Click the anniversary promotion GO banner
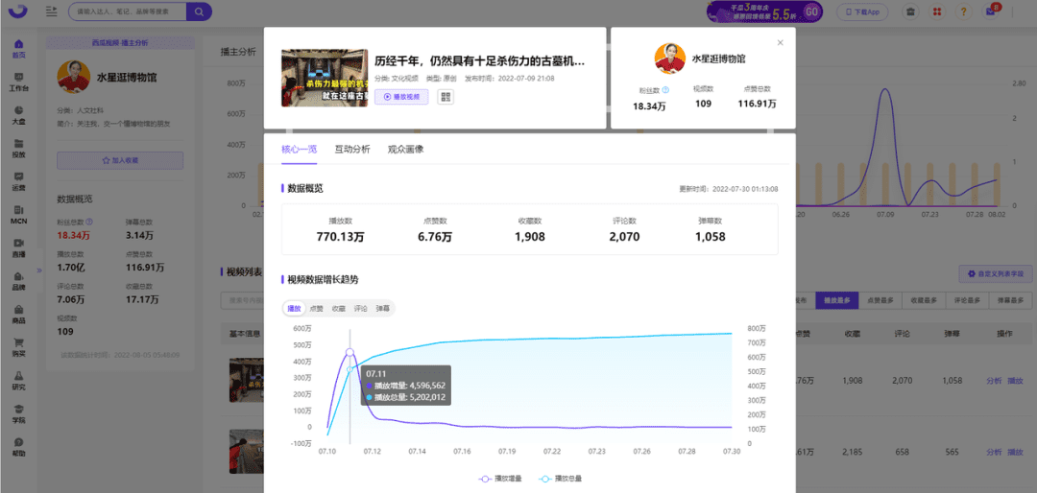1037x493 pixels. click(x=764, y=12)
